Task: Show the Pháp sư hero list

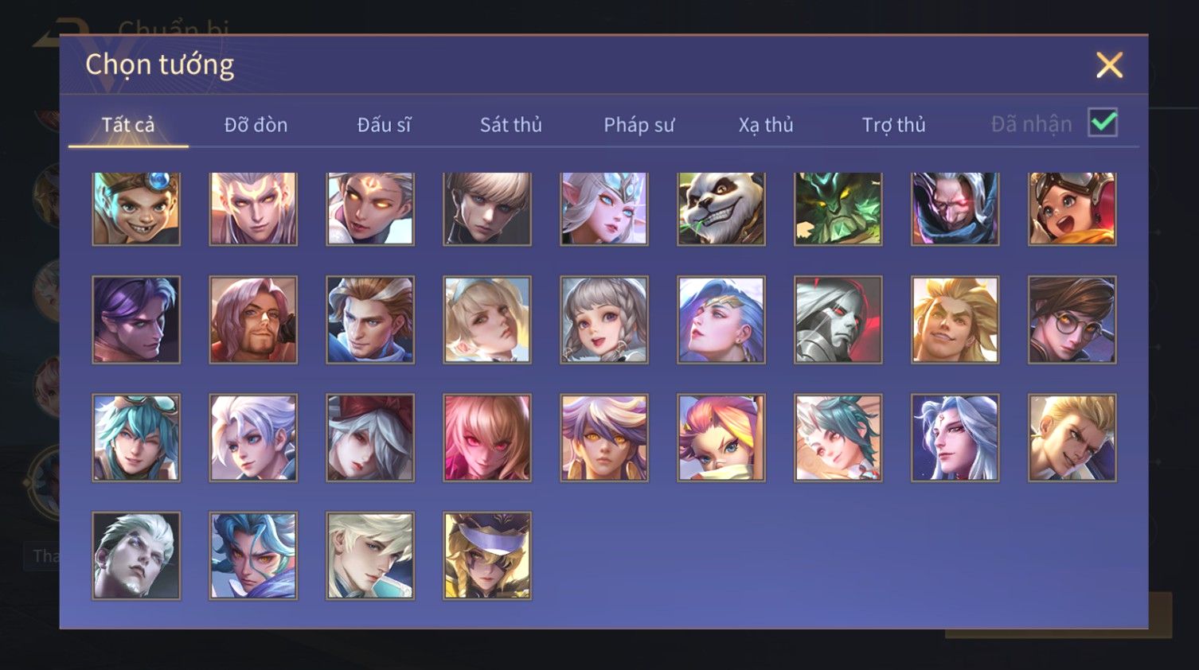Action: point(639,125)
